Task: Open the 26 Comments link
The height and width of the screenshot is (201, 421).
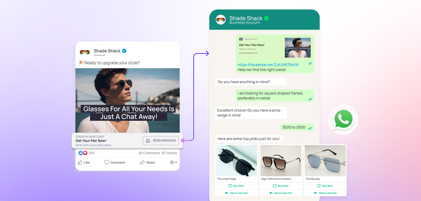Action: click(149, 153)
